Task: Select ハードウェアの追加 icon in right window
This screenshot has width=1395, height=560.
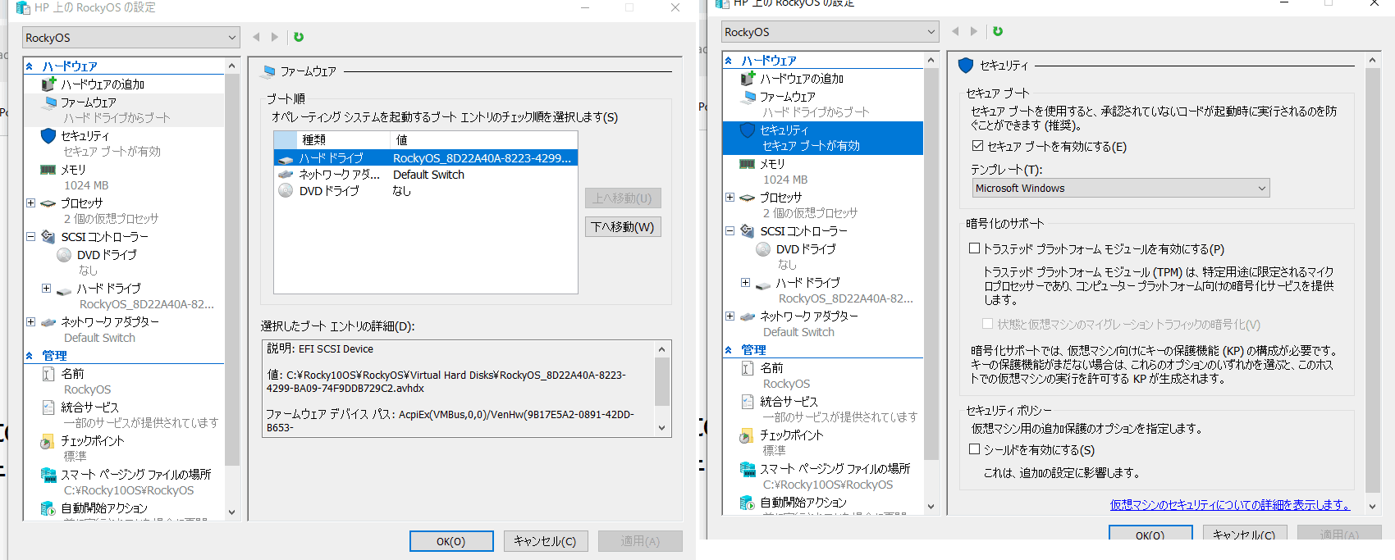Action: point(748,78)
